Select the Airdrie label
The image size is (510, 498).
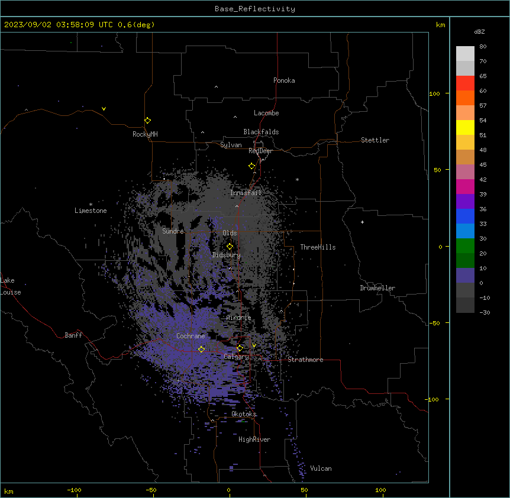click(238, 318)
